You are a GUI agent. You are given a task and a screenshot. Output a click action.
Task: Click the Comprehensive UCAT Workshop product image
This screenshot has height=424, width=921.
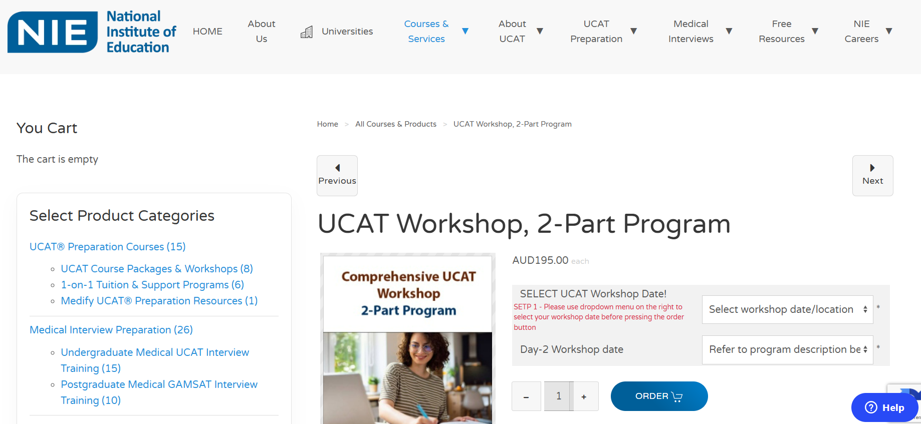408,339
